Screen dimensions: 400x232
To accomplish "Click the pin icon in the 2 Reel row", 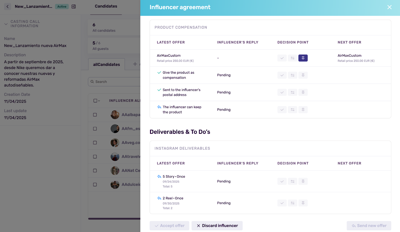I will pos(303,203).
